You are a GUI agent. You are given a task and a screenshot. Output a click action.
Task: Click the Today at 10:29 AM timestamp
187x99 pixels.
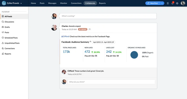pos(69,29)
